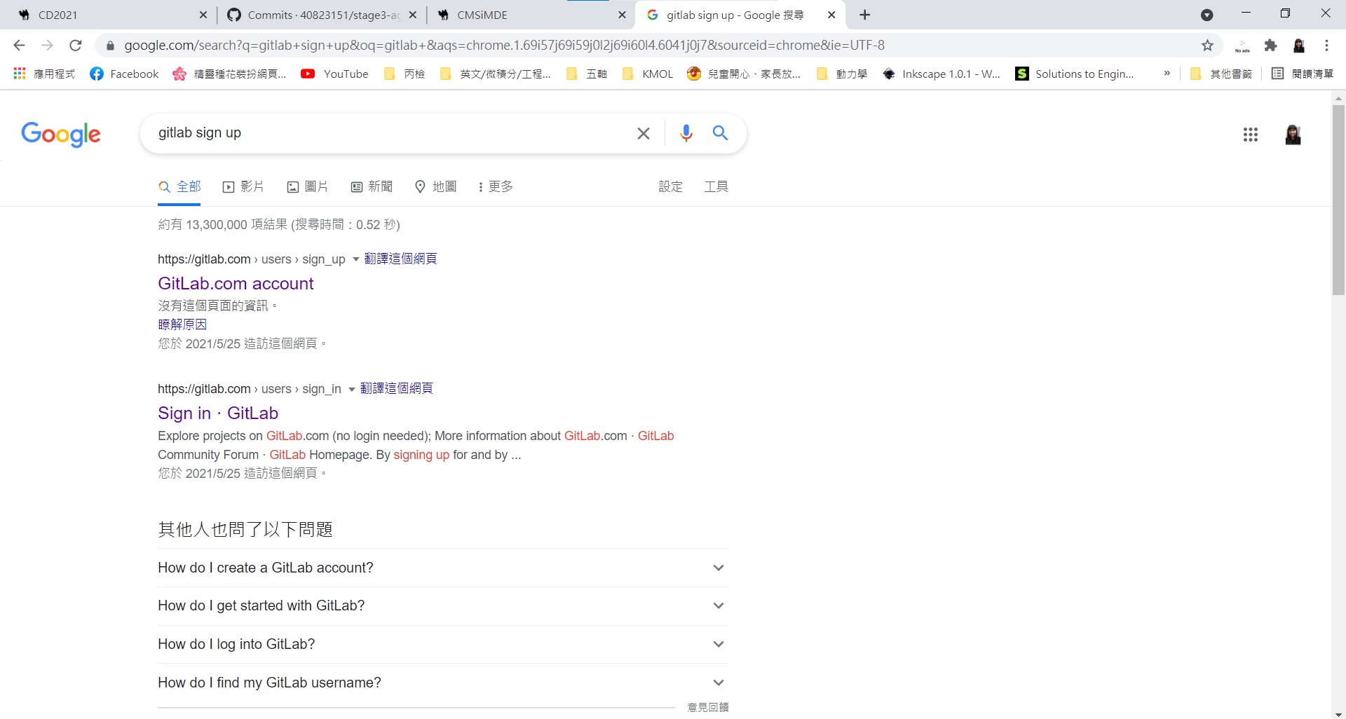Click the Chrome tab search circle icon
1346x719 pixels.
1207,15
